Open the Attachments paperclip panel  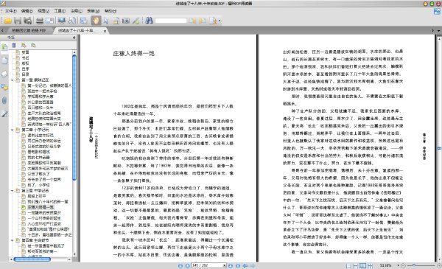tap(4, 100)
